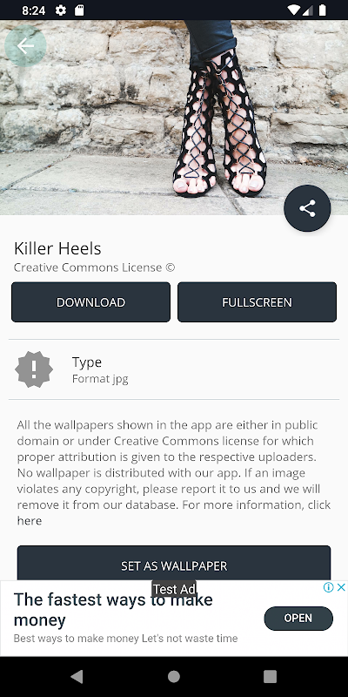The image size is (348, 697).
Task: Close the ad with X icon
Action: pyautogui.click(x=341, y=587)
